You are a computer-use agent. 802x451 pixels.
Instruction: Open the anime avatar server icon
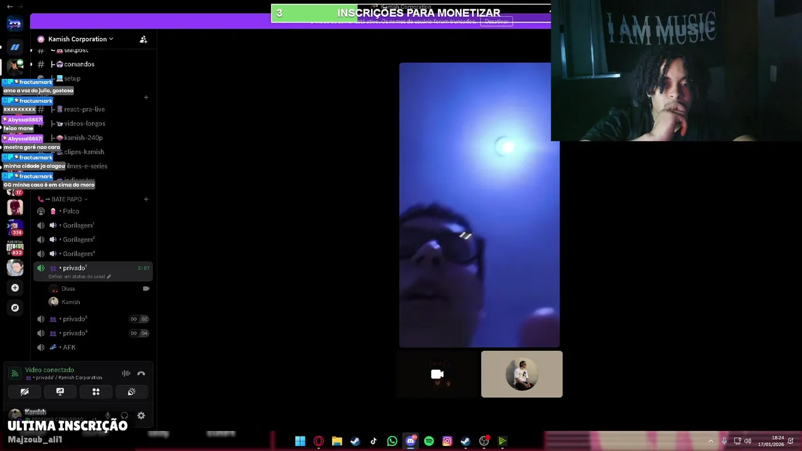15,267
